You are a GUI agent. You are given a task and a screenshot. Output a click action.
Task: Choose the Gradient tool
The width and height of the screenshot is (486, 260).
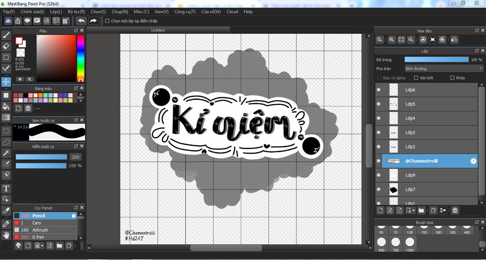(x=6, y=118)
